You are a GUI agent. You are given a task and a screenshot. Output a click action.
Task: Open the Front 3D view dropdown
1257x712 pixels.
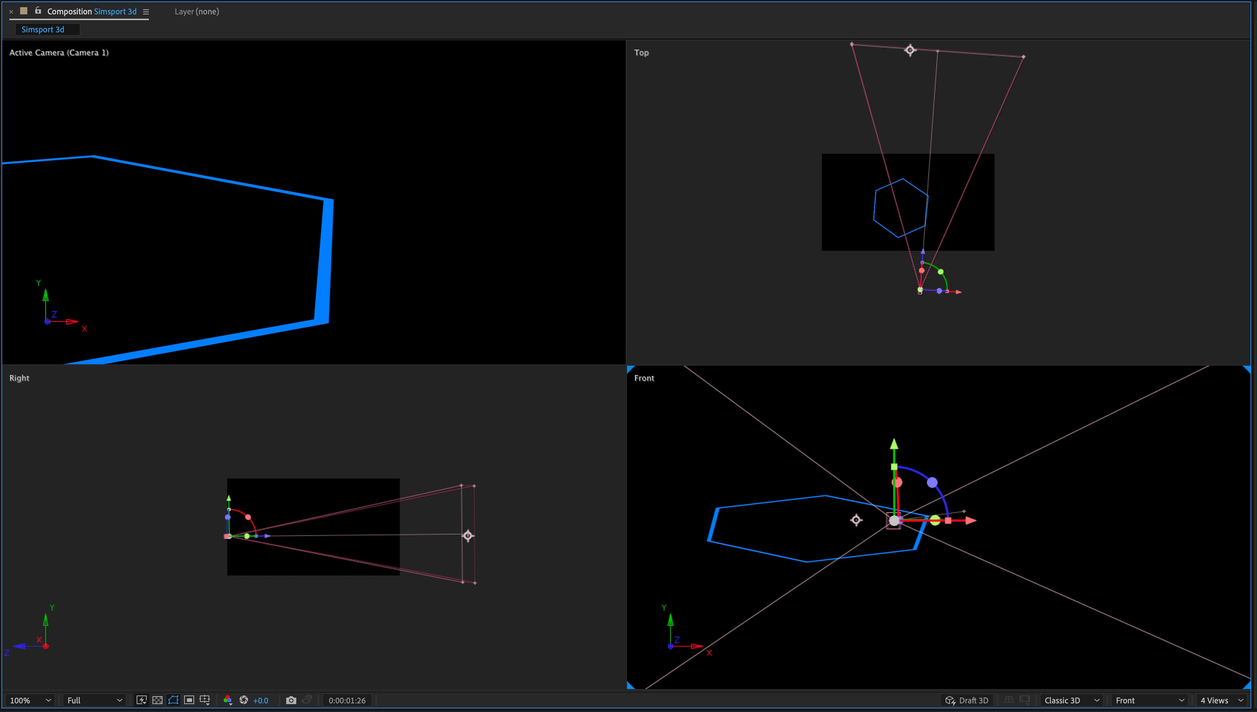click(1149, 700)
